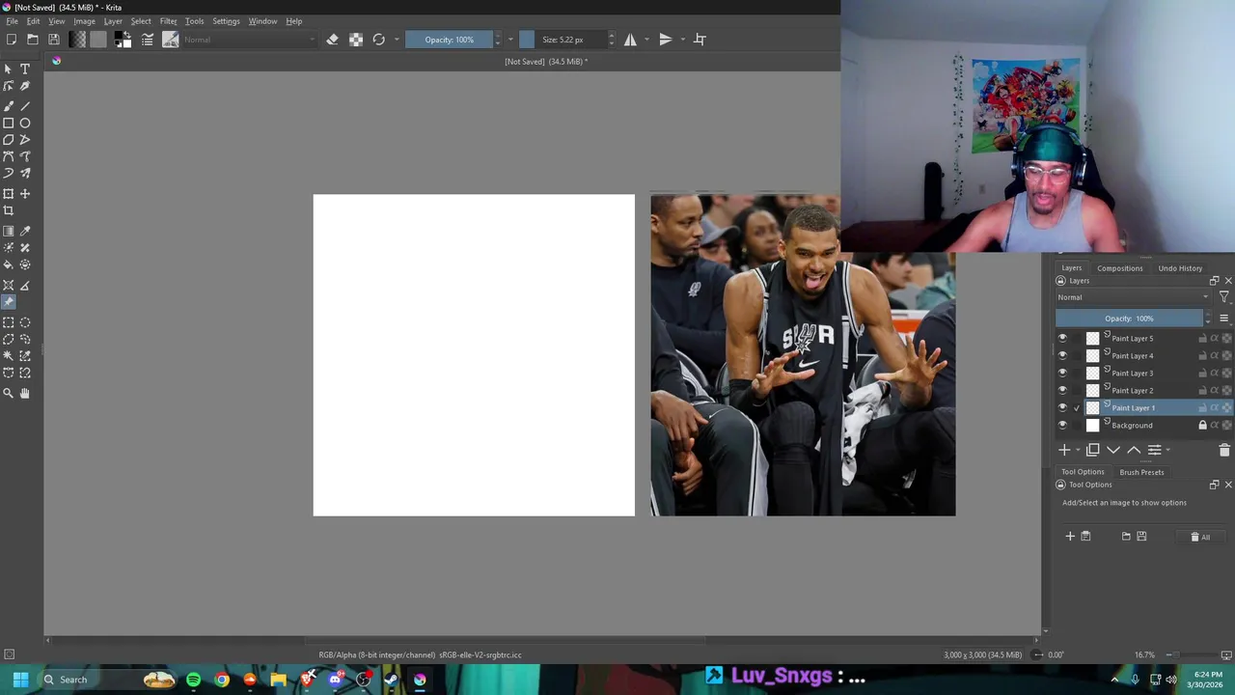Toggle horizontal mirror tool

pyautogui.click(x=630, y=40)
